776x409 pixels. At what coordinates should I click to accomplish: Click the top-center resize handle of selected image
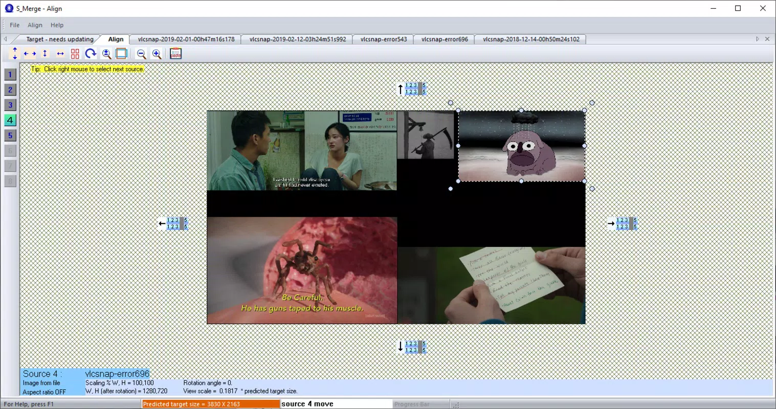coord(521,110)
